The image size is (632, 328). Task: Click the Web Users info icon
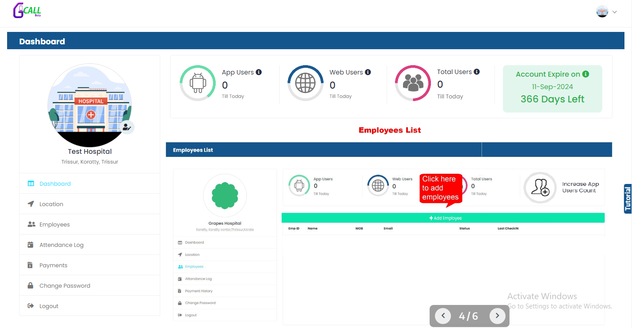(x=368, y=72)
